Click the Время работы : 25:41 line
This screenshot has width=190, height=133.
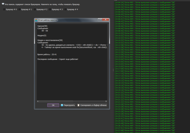coord(47,54)
